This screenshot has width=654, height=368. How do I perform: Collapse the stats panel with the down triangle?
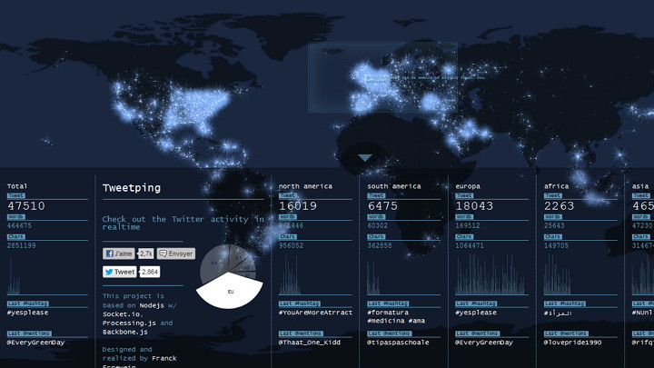(365, 158)
